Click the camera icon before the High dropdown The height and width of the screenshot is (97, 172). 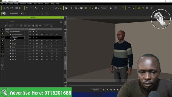coord(110,8)
